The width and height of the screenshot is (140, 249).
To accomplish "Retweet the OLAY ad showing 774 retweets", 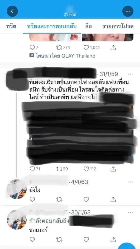I will pyautogui.click(x=59, y=47).
